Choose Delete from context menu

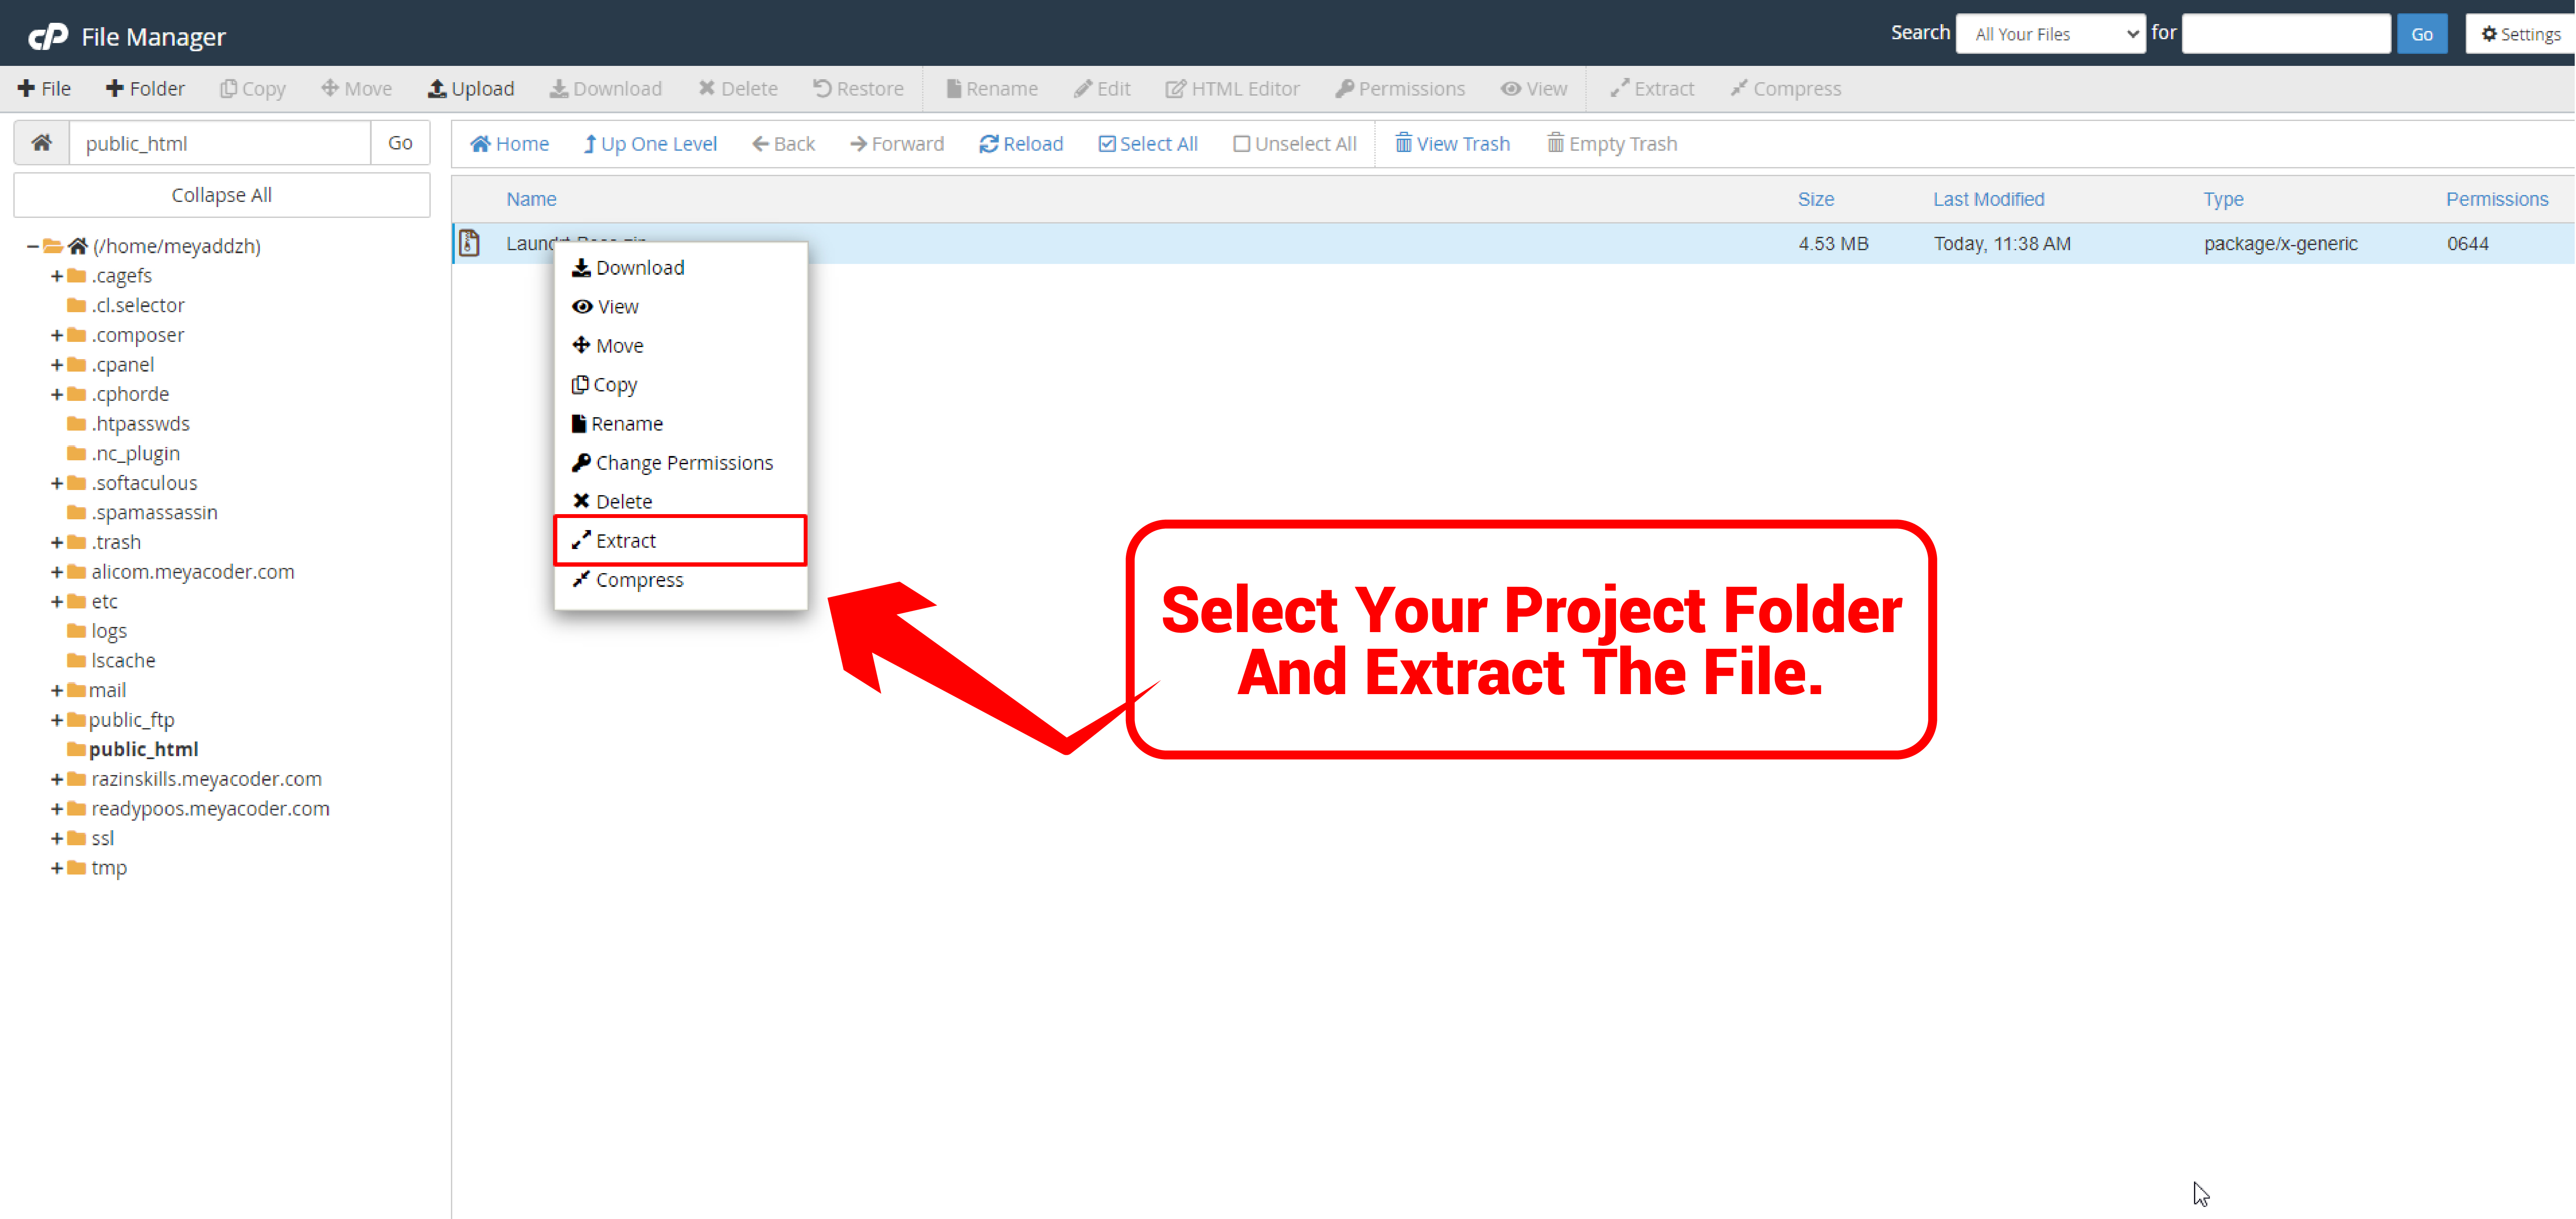tap(680, 502)
